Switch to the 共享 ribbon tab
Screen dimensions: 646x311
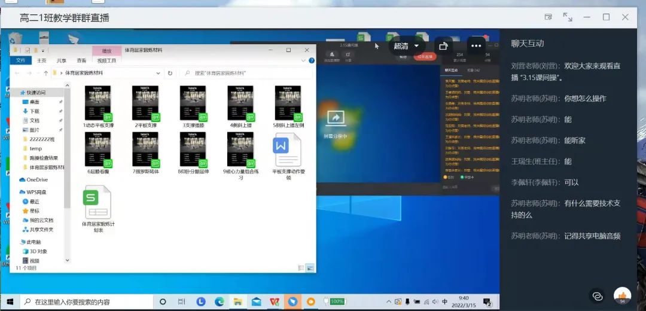[x=62, y=60]
